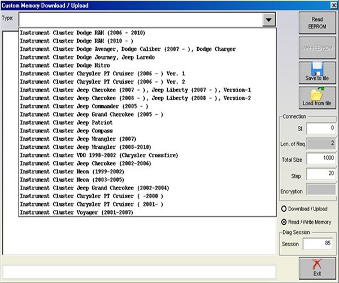This screenshot has width=339, height=283.
Task: Open the Type dropdown arrow
Action: click(268, 20)
